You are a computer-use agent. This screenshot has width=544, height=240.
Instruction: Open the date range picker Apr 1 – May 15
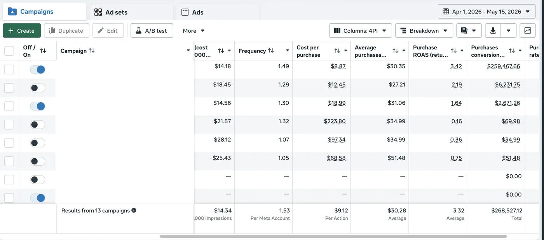(x=486, y=12)
